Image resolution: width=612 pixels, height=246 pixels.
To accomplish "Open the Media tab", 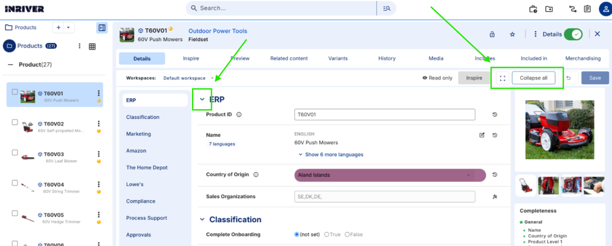I will 436,58.
